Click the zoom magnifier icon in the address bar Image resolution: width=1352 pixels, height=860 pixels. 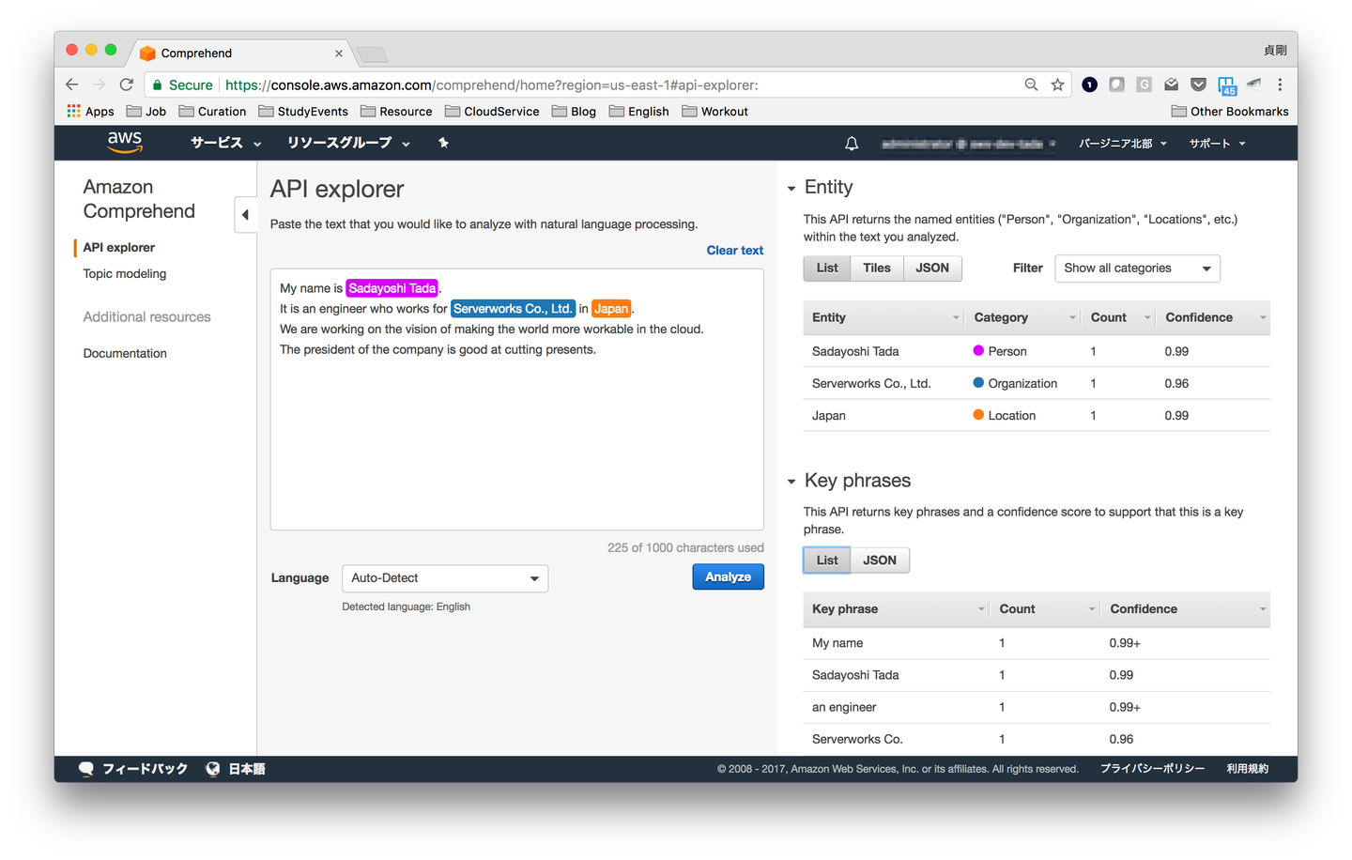1031,84
